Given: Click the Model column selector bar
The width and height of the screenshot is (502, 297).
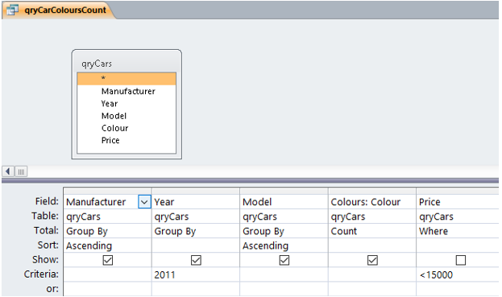Looking at the screenshot, I should coord(284,192).
